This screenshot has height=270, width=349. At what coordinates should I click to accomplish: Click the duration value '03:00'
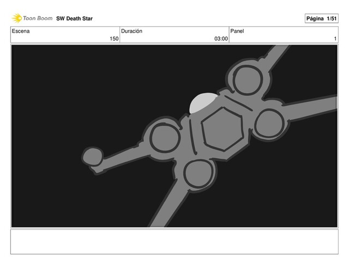coord(221,39)
